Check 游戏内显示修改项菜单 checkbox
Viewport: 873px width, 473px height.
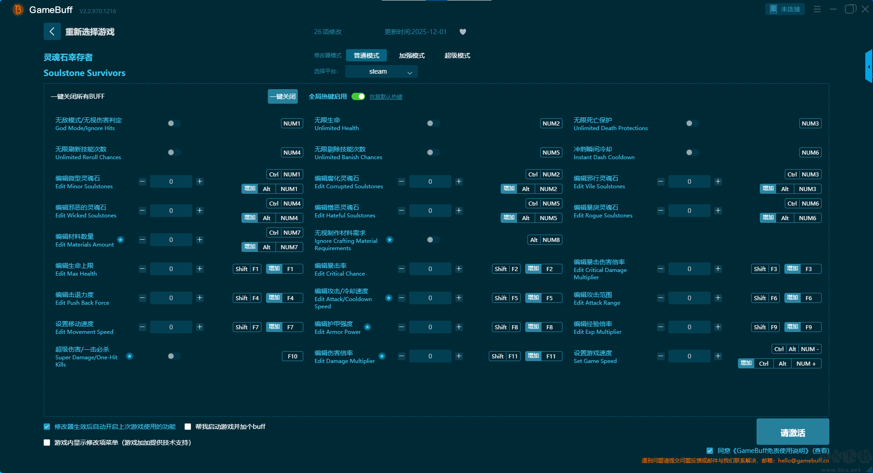47,443
